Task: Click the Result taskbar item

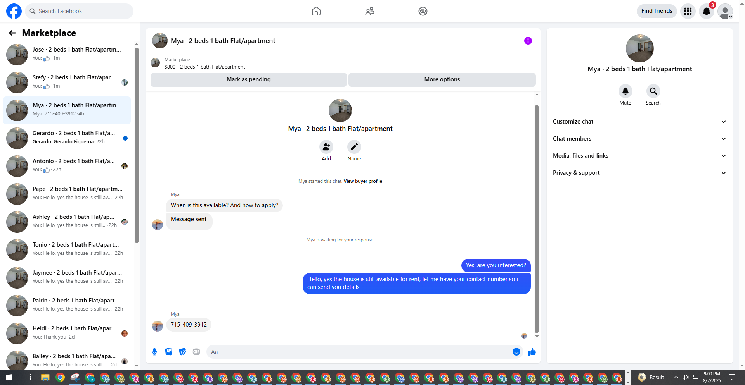Action: click(651, 377)
